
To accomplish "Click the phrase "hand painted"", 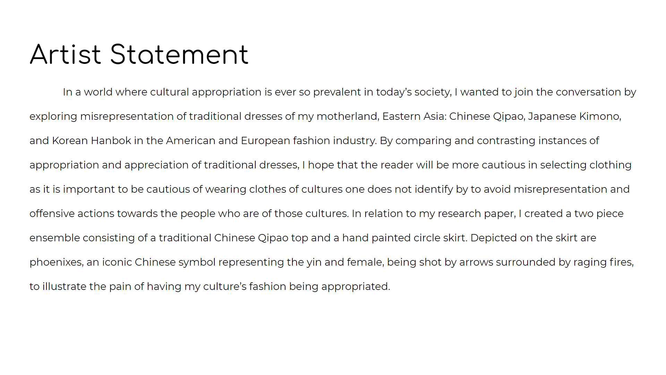I will (364, 238).
